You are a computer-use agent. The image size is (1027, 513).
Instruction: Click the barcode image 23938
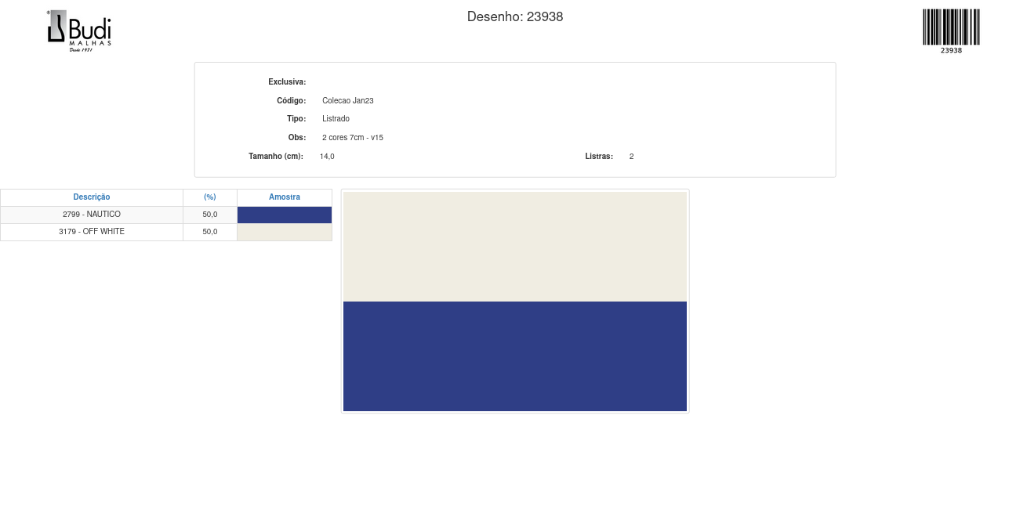951,30
